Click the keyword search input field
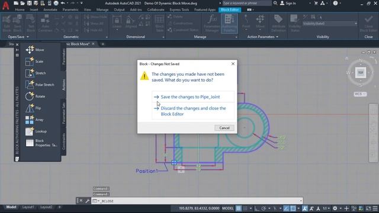Image resolution: width=379 pixels, height=213 pixels. 246,3
